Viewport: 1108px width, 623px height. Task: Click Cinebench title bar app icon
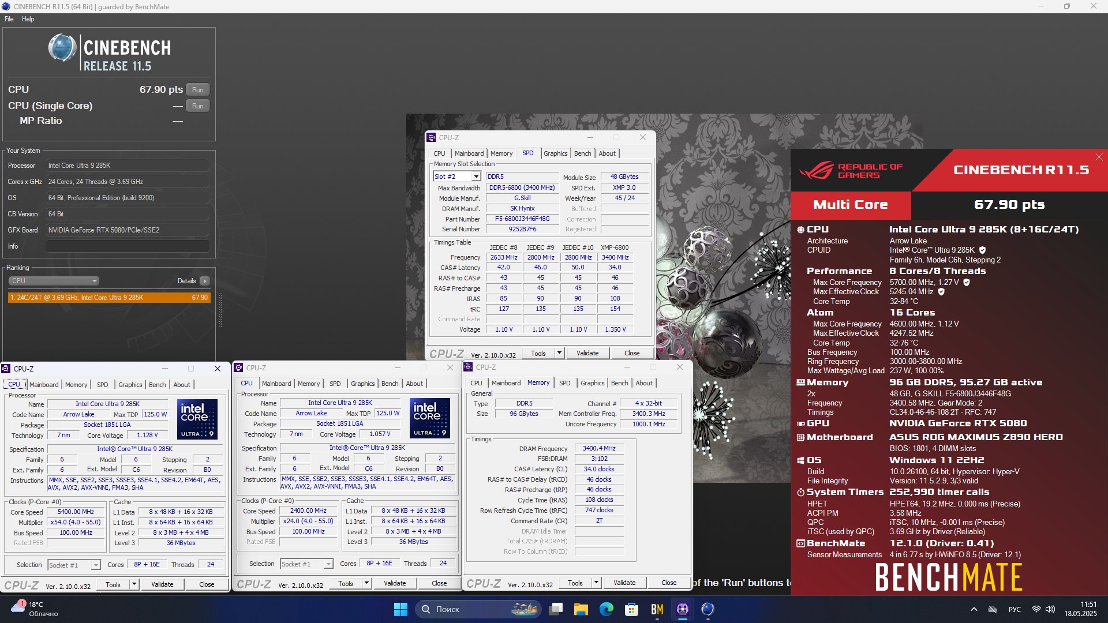[6, 6]
